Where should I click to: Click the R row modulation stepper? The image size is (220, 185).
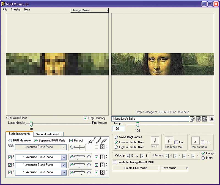(x=102, y=157)
